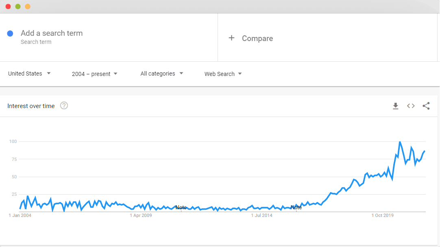
Task: Click the second Note marker near 2016
Action: tap(296, 208)
